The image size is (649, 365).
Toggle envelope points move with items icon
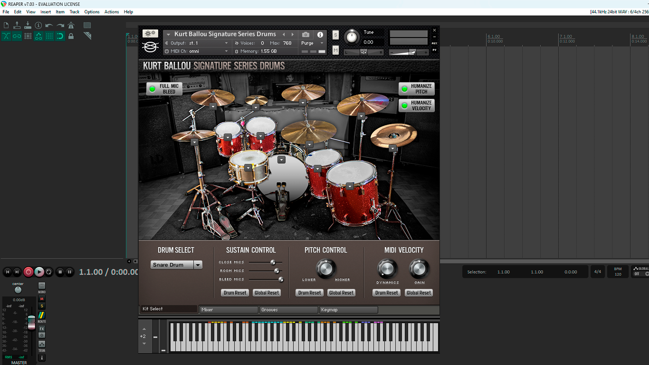click(38, 36)
